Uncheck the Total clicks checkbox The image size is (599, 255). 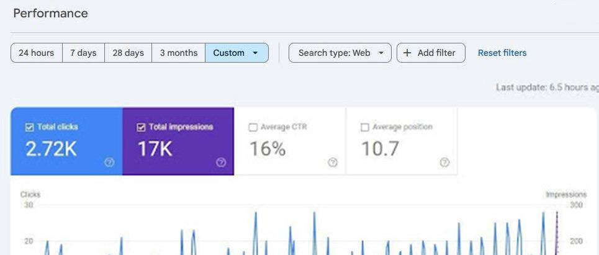(x=29, y=127)
